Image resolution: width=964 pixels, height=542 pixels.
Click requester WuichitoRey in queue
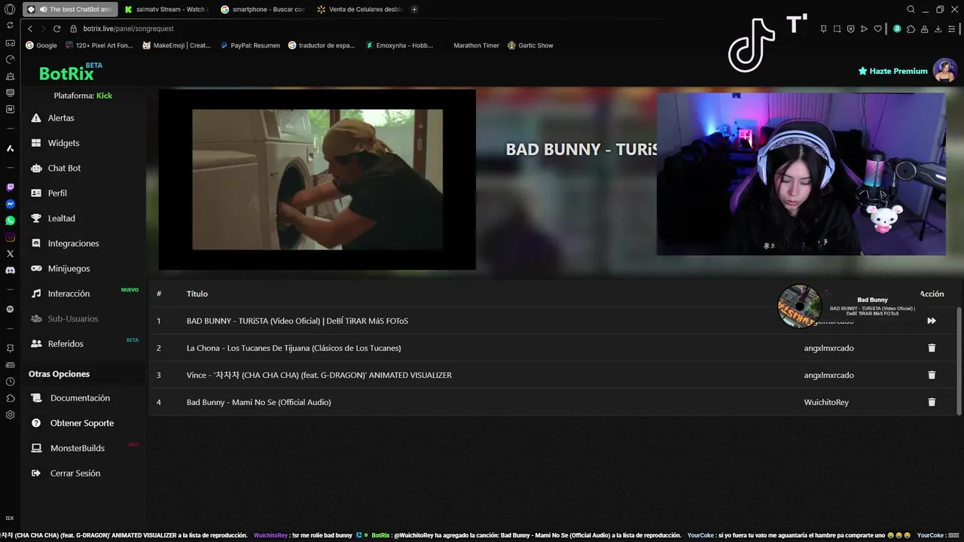coord(826,402)
